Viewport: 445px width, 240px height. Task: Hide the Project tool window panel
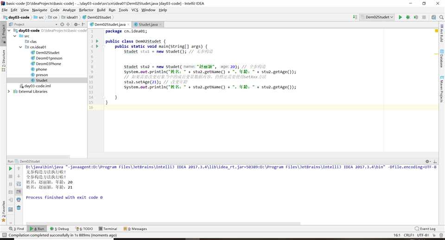pos(83,25)
